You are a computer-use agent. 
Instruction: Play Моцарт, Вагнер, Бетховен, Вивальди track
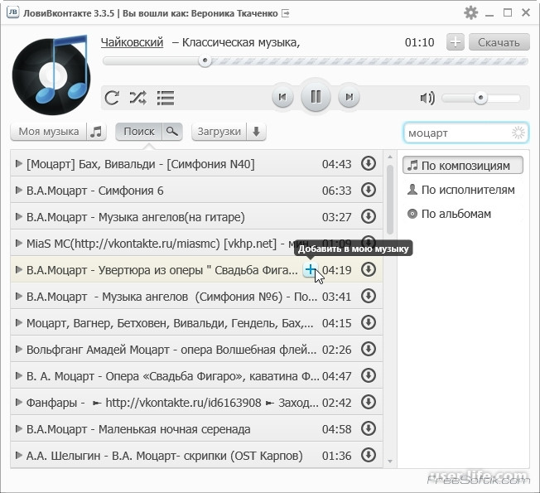pos(19,323)
